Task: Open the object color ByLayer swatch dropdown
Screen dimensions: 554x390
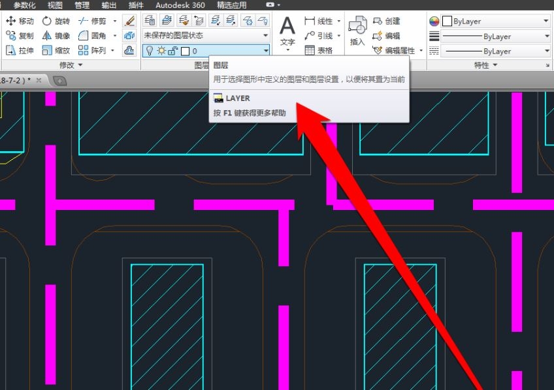Action: point(496,21)
